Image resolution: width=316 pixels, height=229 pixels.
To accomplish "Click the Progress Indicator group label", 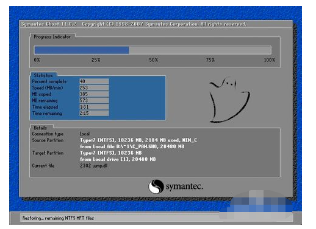I will tap(52, 37).
